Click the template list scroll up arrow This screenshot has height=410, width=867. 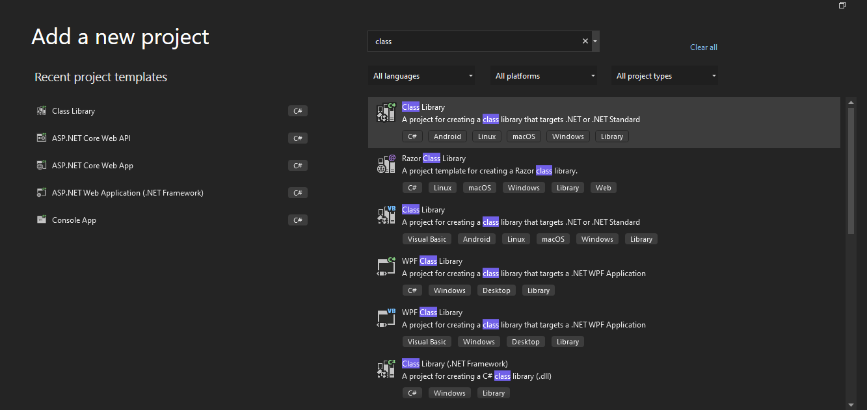point(851,102)
